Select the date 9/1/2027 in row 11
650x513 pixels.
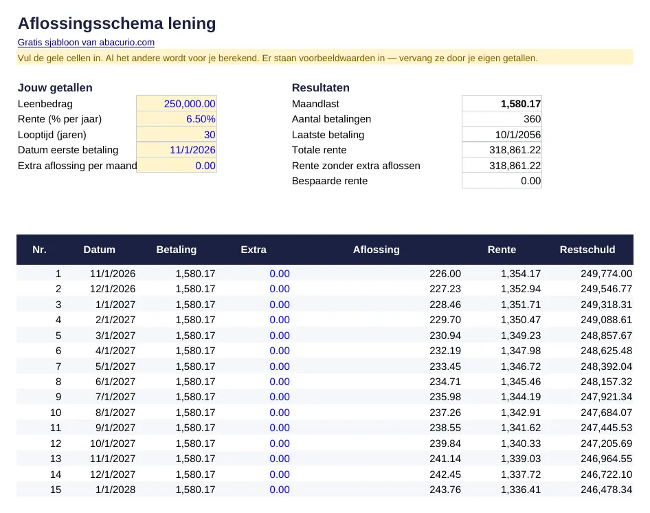[115, 428]
